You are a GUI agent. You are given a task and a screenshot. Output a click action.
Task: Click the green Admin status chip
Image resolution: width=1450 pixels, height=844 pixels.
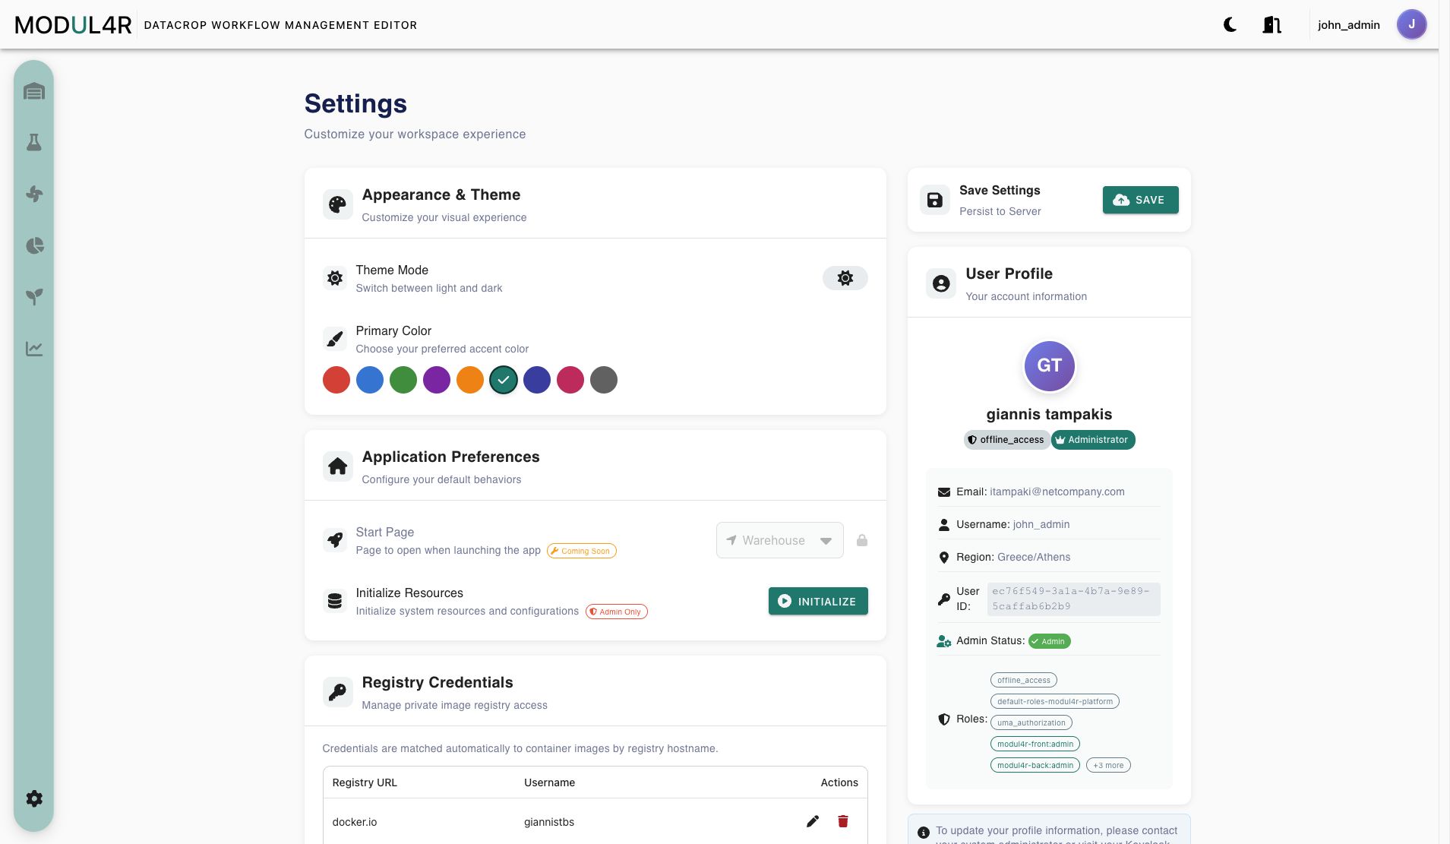click(1049, 641)
